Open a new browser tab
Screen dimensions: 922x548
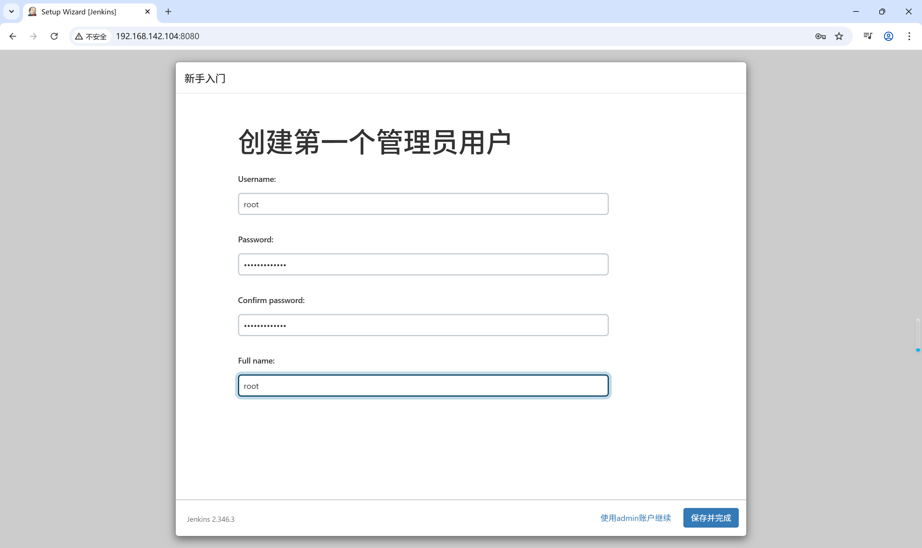[168, 12]
